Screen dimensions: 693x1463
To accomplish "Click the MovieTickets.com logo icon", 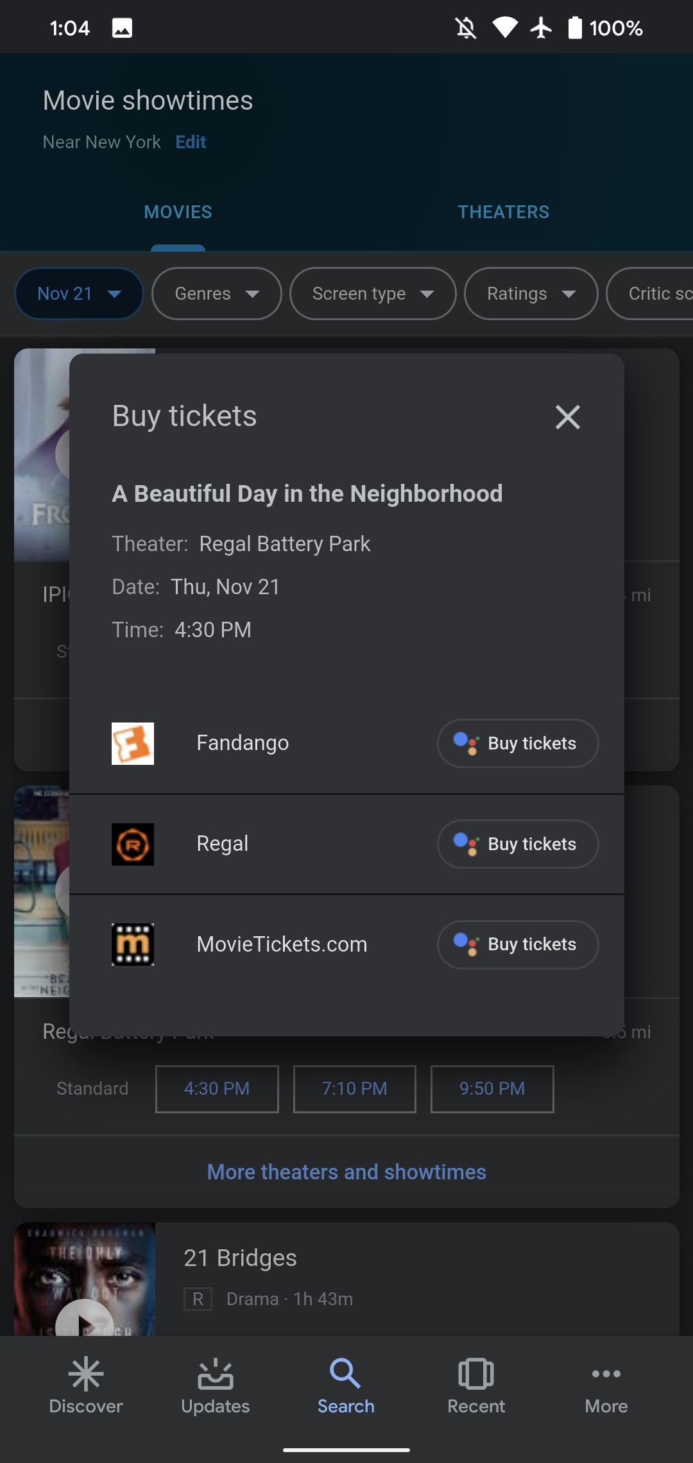I will tap(132, 944).
